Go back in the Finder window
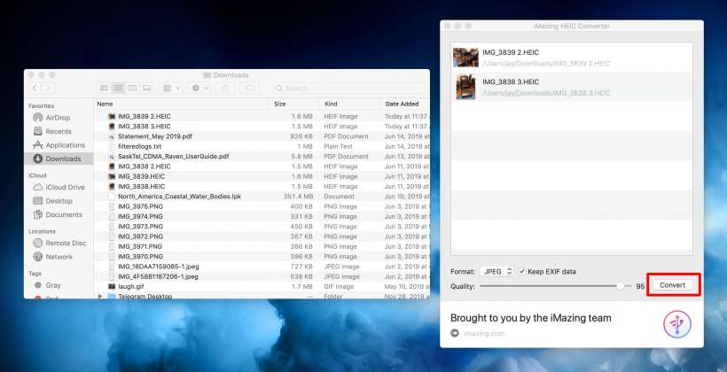Image resolution: width=727 pixels, height=372 pixels. (35, 88)
